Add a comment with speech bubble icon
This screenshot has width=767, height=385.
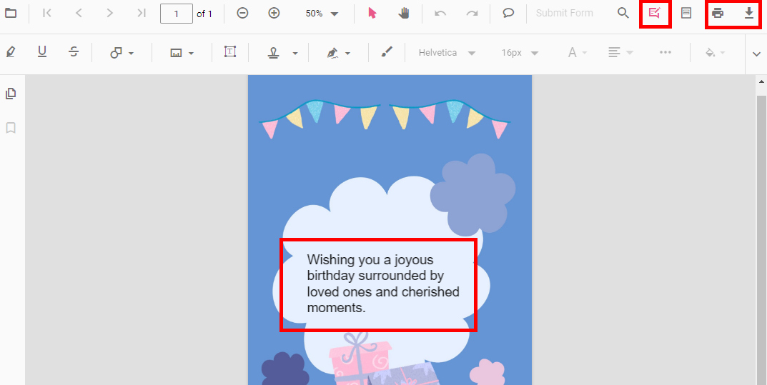[508, 14]
